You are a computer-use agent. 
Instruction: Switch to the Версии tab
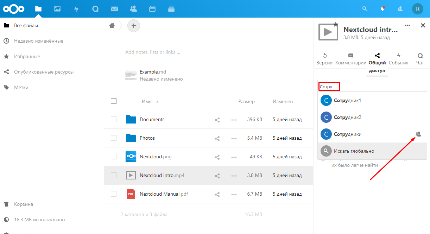pyautogui.click(x=324, y=59)
